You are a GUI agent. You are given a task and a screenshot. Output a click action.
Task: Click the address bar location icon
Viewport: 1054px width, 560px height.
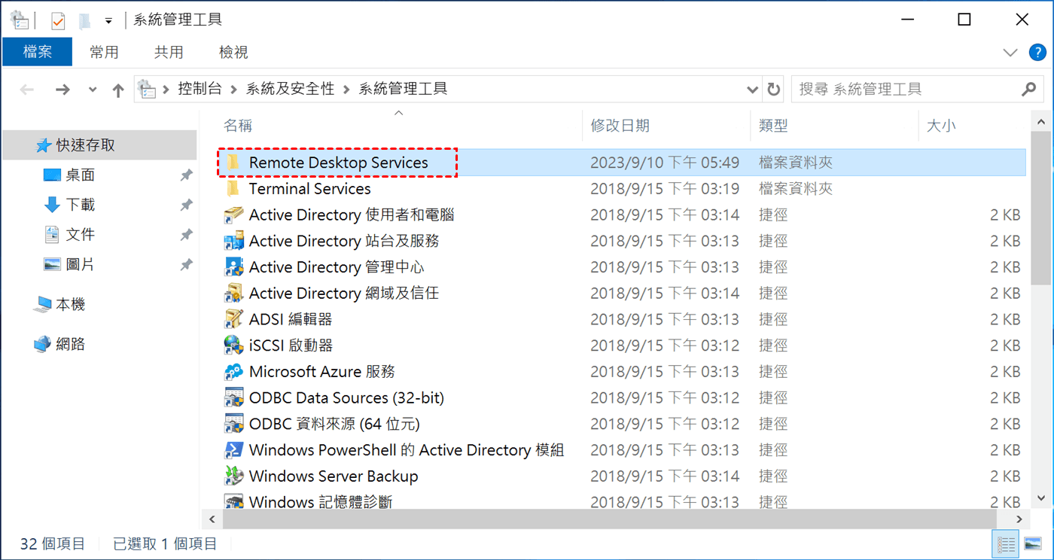point(148,90)
